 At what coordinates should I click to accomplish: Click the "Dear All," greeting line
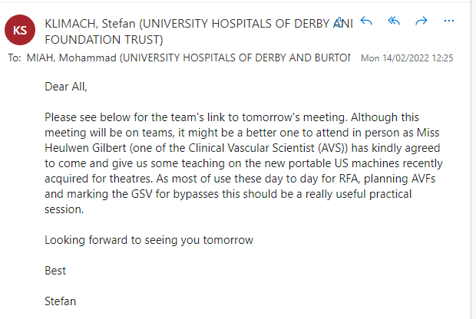coord(66,87)
